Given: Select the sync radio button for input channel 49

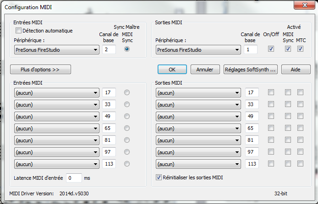Looking at the screenshot, I should 127,116.
